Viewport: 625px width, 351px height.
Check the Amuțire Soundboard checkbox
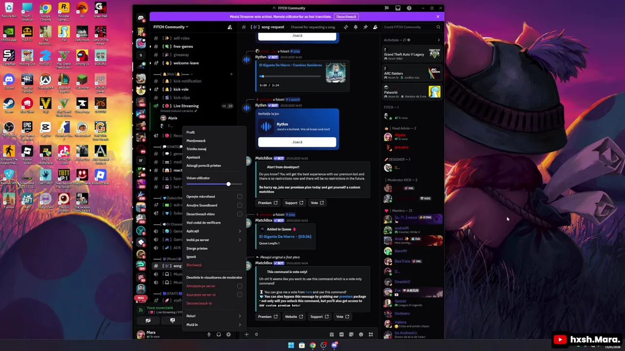[239, 205]
